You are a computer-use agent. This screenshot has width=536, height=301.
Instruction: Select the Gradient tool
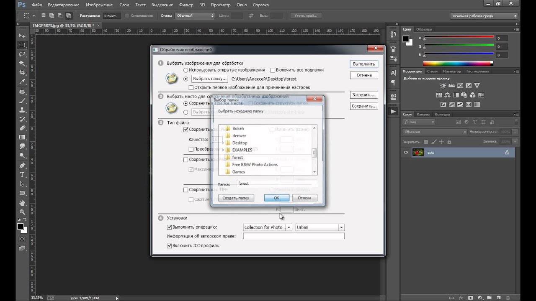[22, 138]
